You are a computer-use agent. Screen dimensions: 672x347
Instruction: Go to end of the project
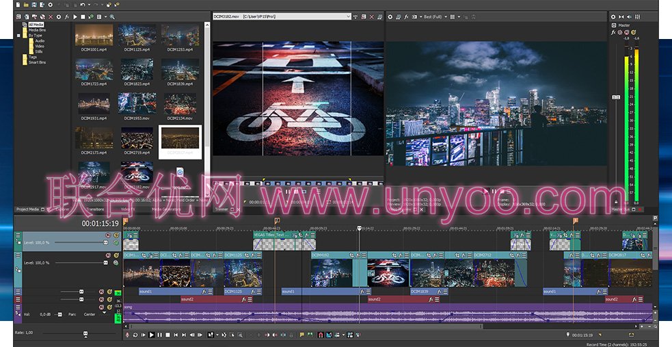184,335
